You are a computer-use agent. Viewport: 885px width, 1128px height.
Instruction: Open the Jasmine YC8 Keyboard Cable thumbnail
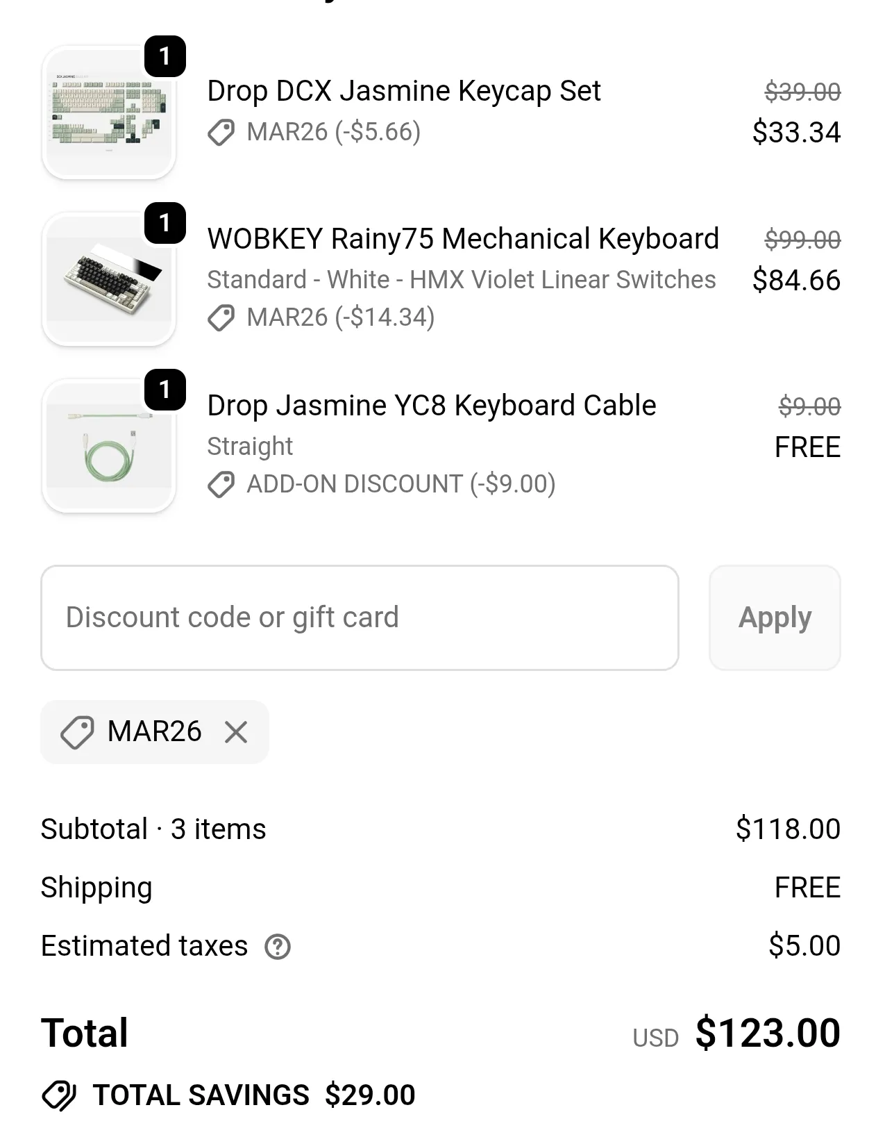(108, 447)
